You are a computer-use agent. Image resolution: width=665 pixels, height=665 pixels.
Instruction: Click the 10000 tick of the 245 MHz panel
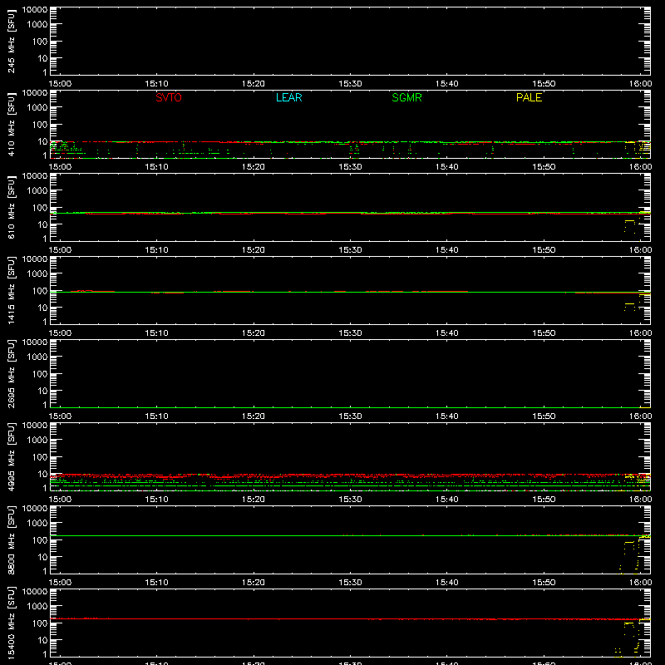point(35,10)
